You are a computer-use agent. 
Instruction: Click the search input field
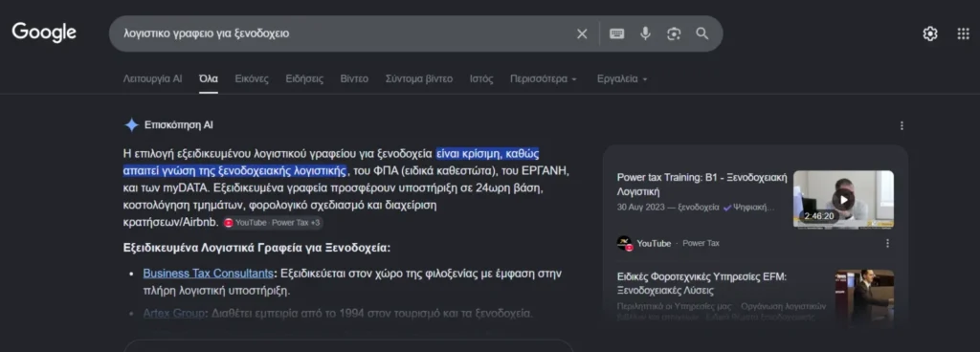point(344,33)
